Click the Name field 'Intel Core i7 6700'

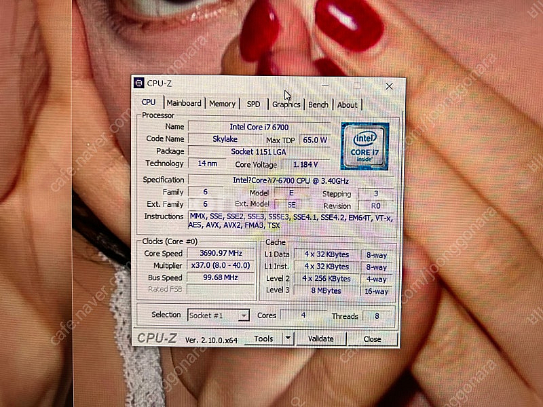point(259,127)
